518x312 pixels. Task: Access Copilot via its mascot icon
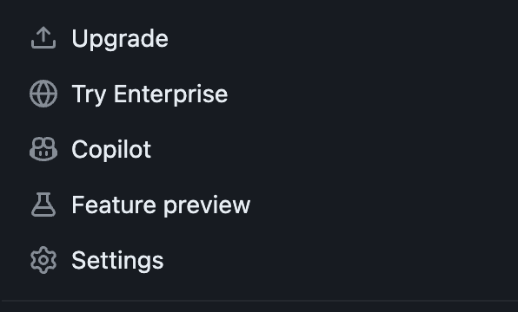tap(43, 149)
